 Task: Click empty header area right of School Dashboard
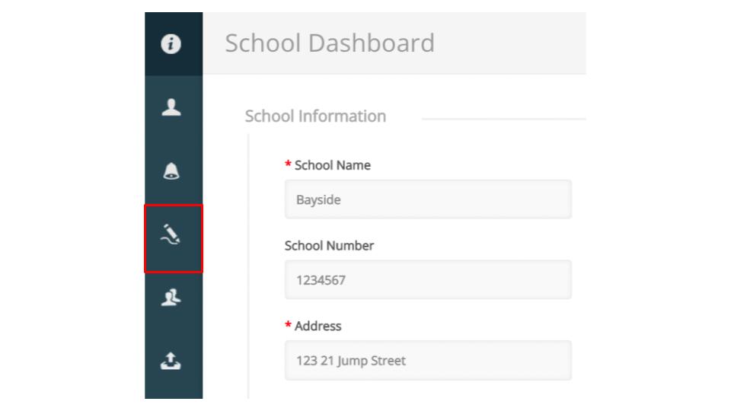point(518,43)
